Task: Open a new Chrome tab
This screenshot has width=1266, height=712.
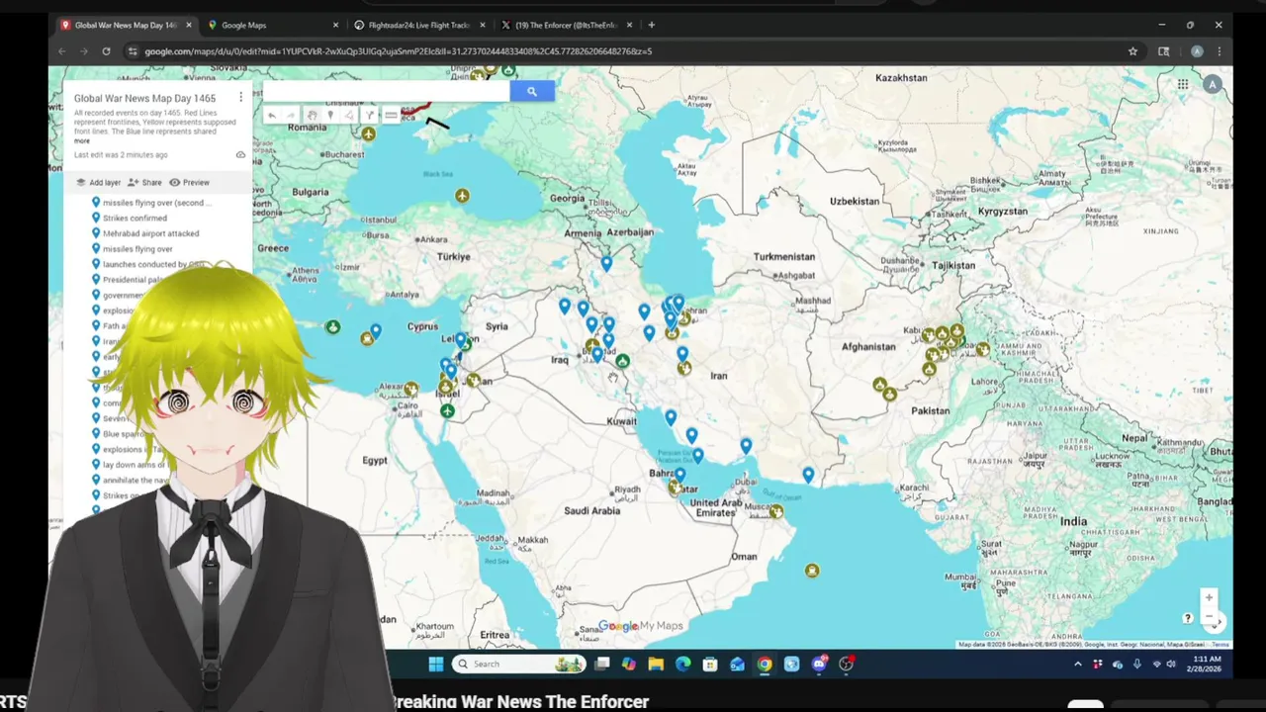Action: (x=651, y=25)
